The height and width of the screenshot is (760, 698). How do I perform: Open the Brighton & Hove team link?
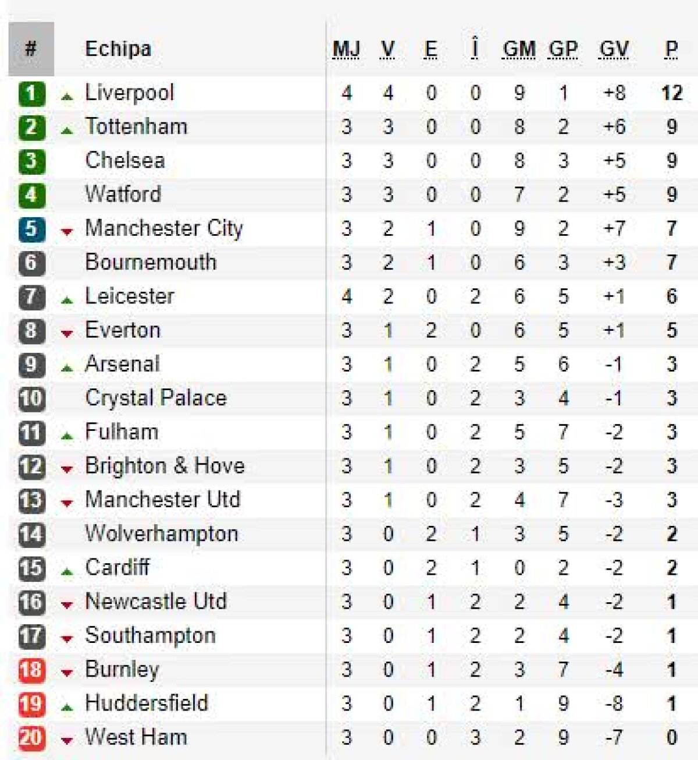pos(165,466)
